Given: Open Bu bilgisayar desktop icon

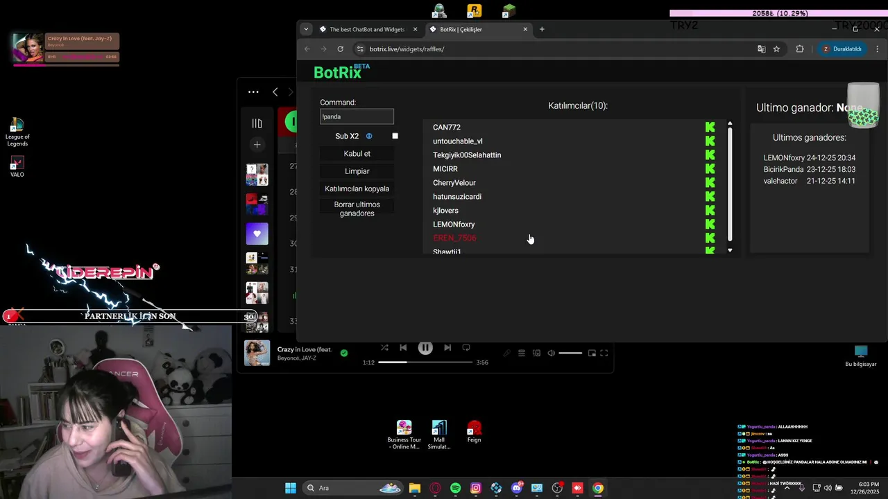Looking at the screenshot, I should tap(861, 356).
